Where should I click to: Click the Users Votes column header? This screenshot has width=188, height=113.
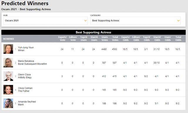105,39
